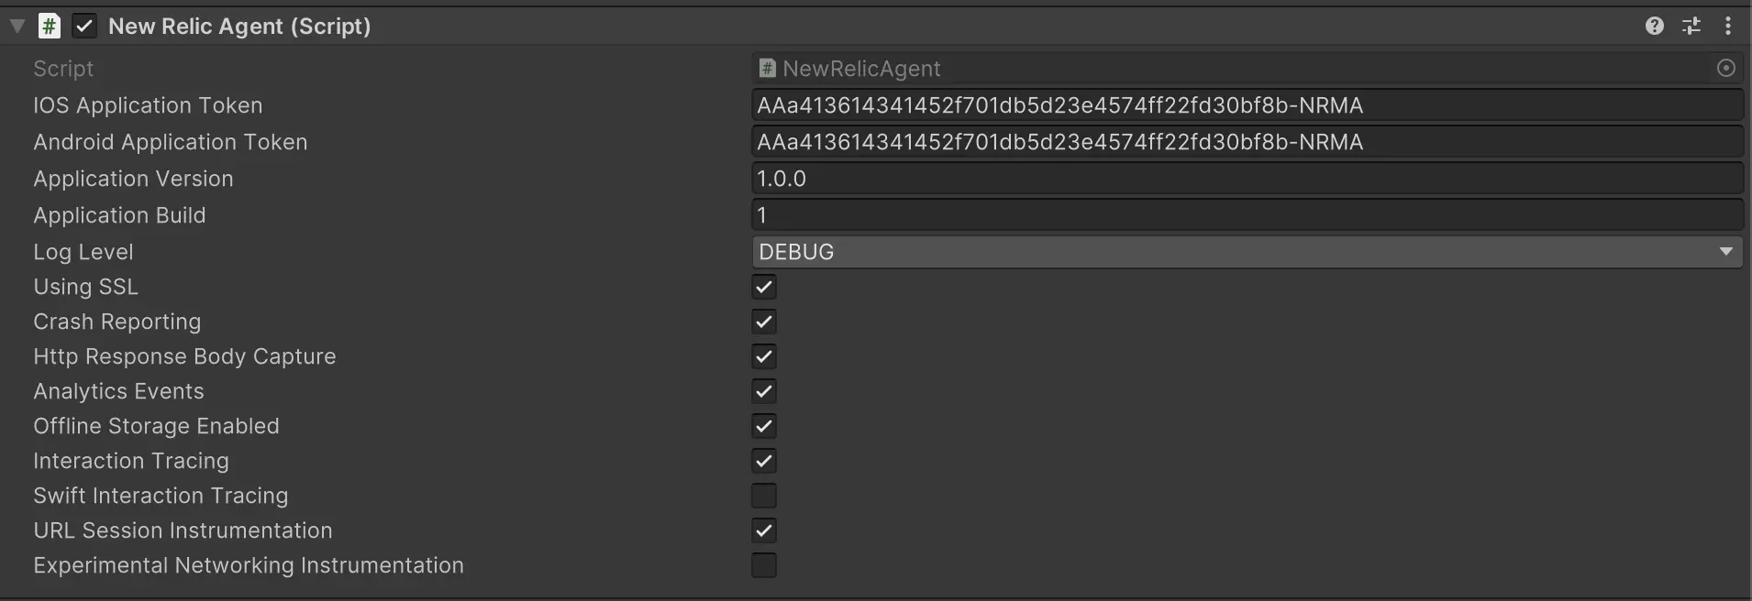Collapse the New Relic Agent component
The height and width of the screenshot is (601, 1752).
click(17, 26)
